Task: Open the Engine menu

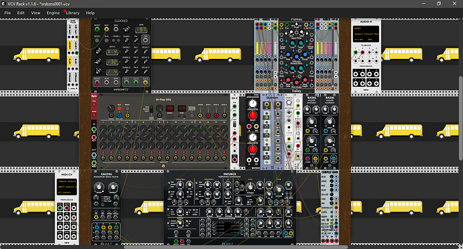Action: click(x=53, y=13)
